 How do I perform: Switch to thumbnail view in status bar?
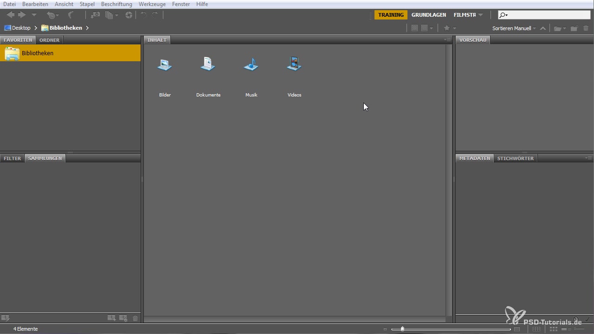pos(553,329)
